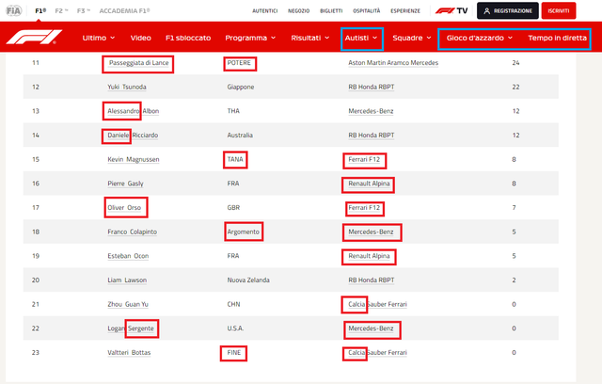602x384 pixels.
Task: Open driver Daniele Ricciardo link
Action: [133, 136]
